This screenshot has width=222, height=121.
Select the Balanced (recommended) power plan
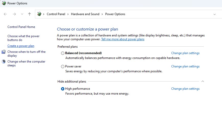[x=63, y=53]
